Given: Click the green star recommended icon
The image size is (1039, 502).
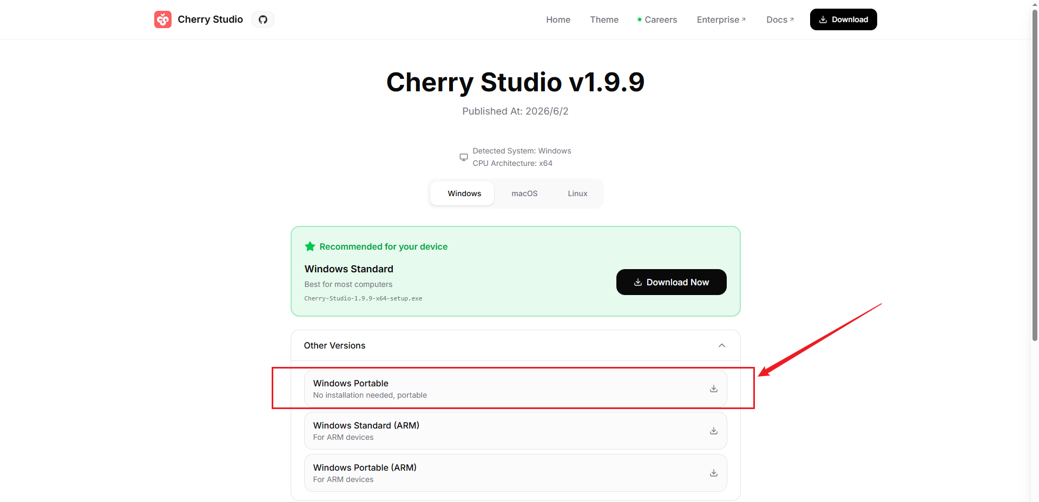Looking at the screenshot, I should pos(310,246).
